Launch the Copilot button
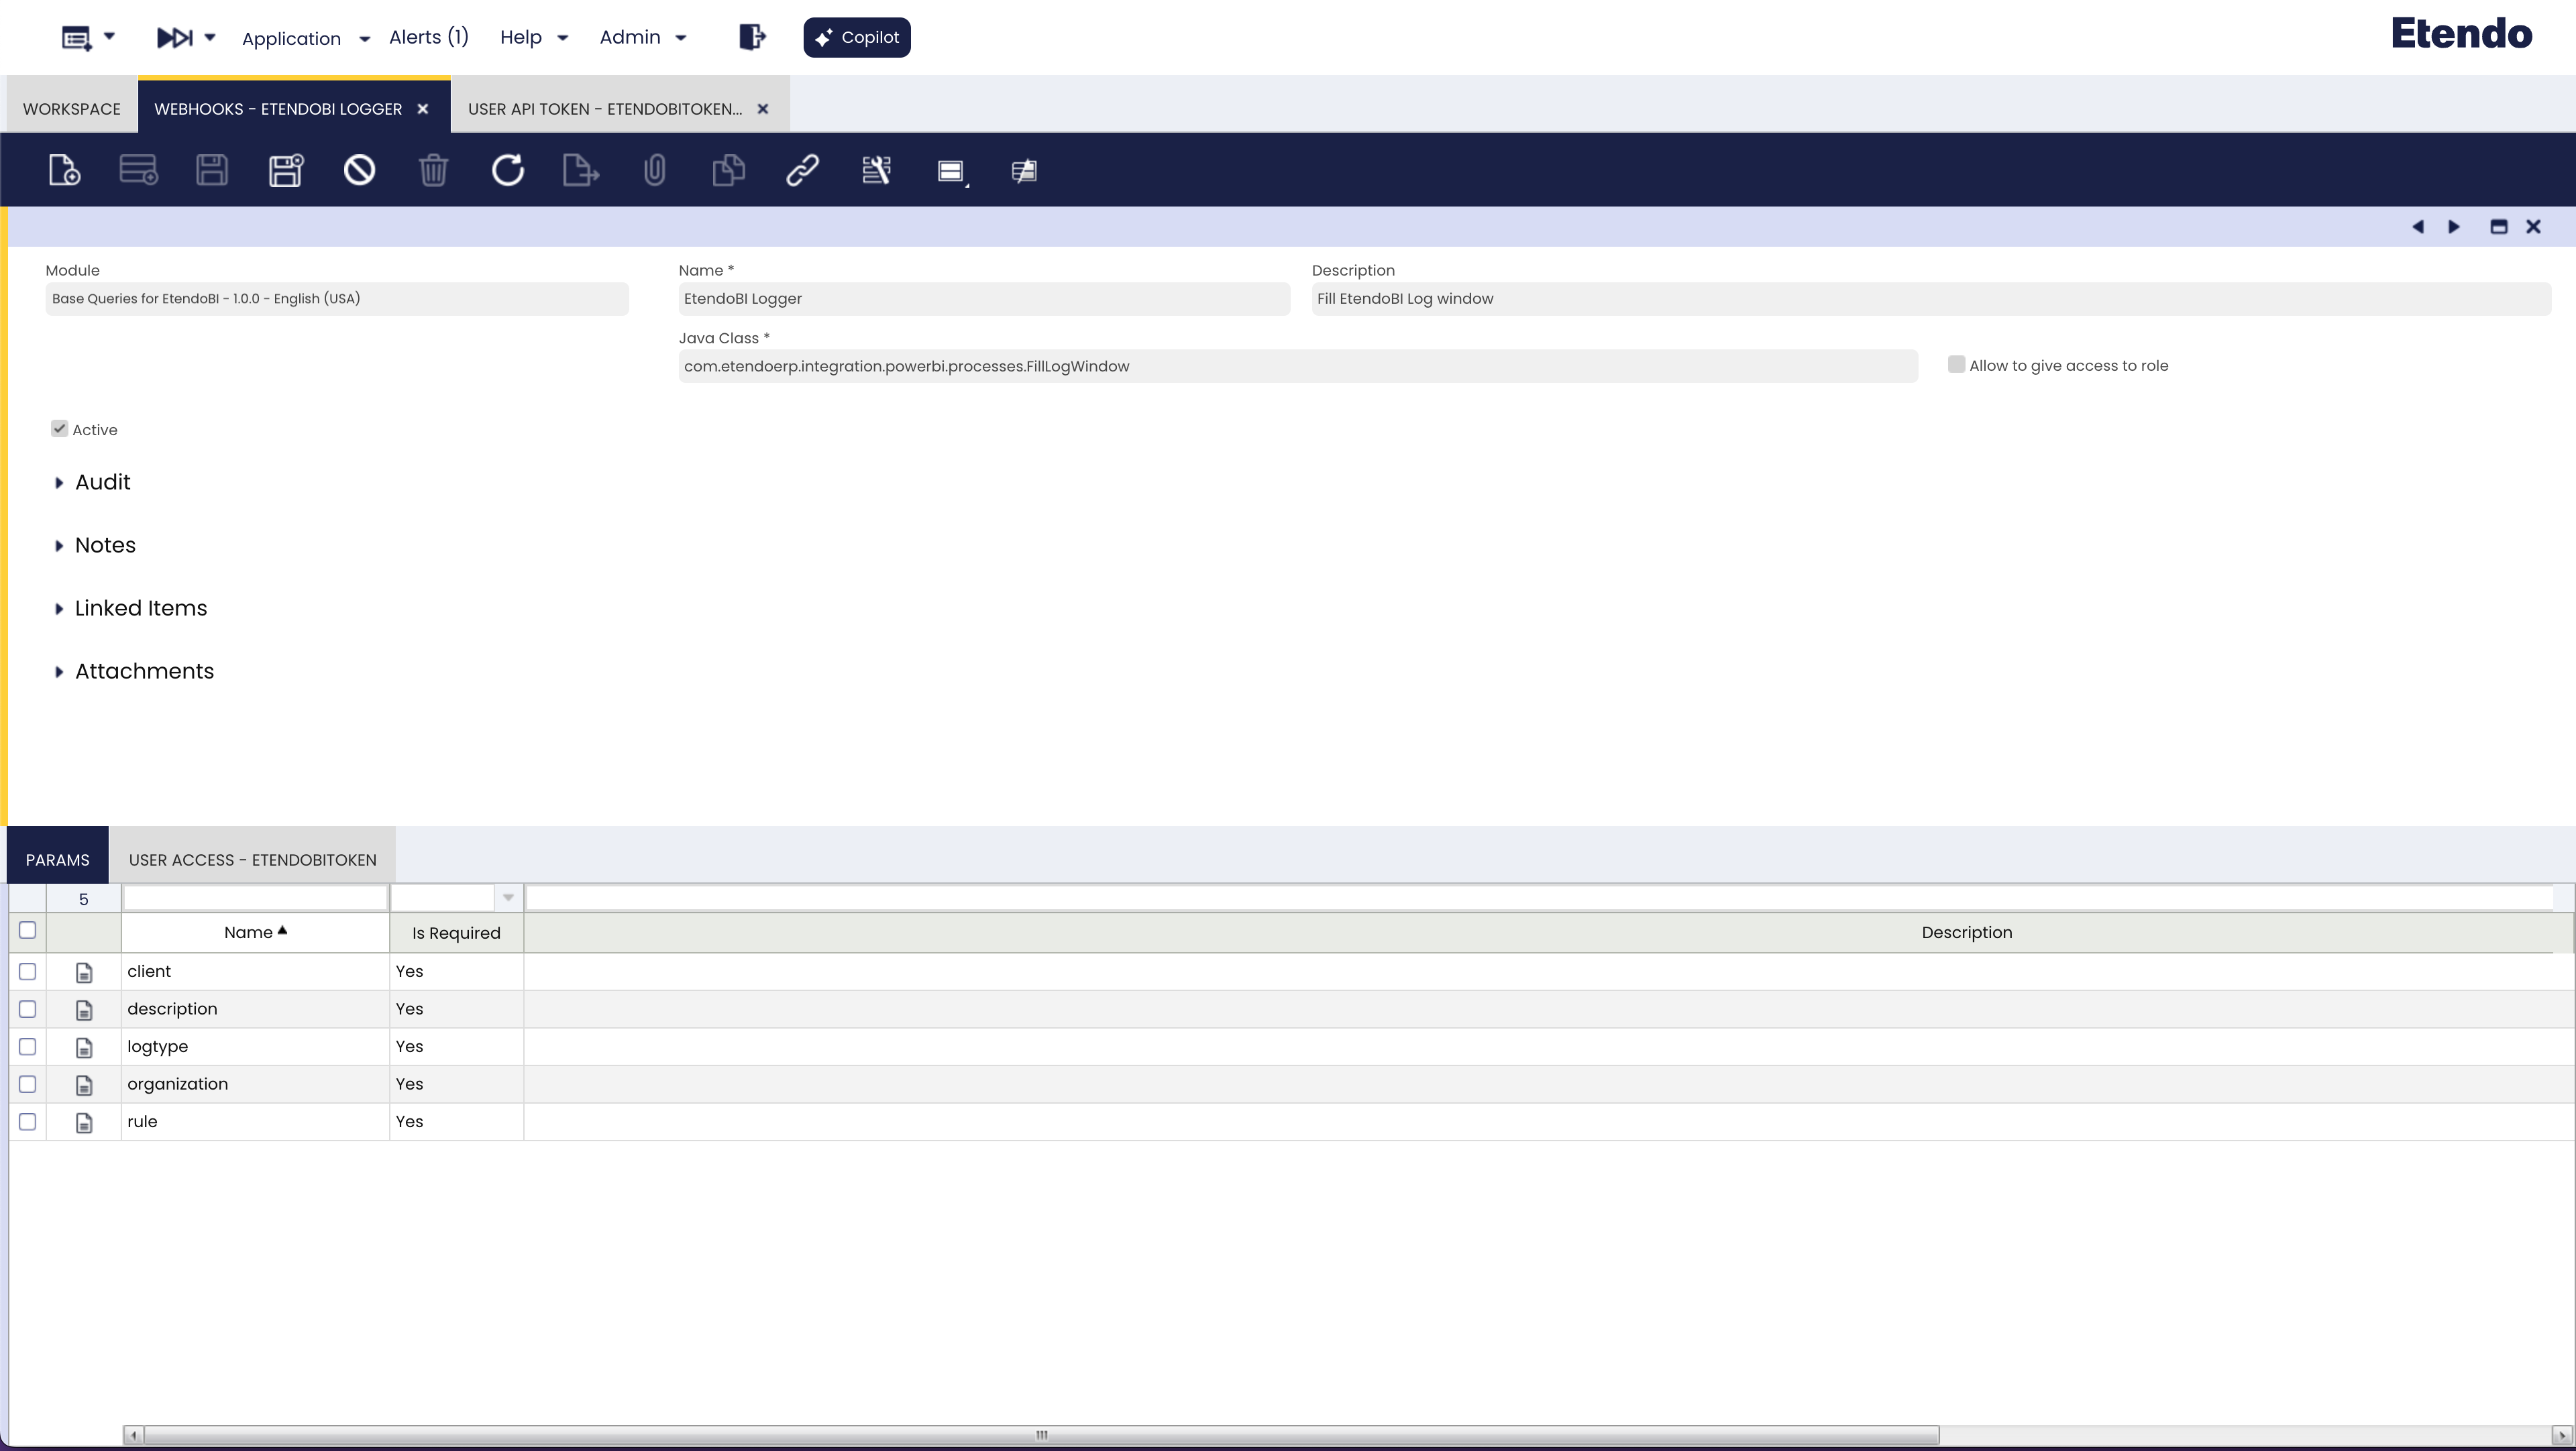 pyautogui.click(x=857, y=37)
